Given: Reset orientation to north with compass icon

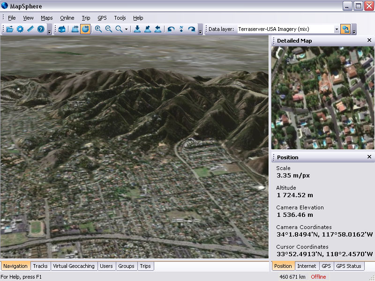Looking at the screenshot, I should (x=181, y=29).
